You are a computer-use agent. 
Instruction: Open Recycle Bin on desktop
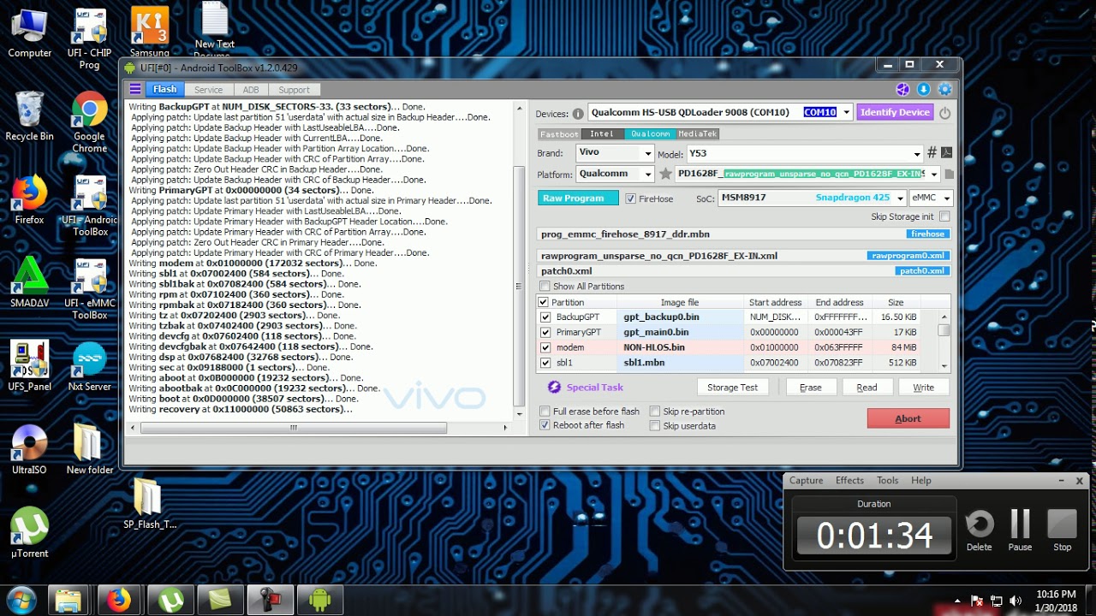(x=29, y=116)
